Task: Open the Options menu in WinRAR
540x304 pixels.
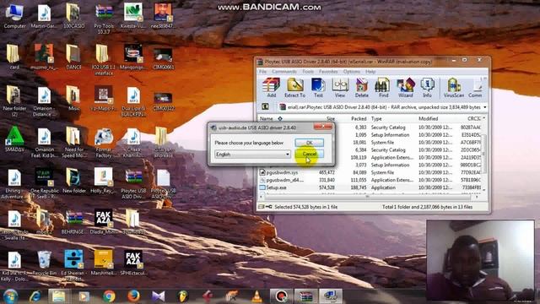Action: [351, 72]
